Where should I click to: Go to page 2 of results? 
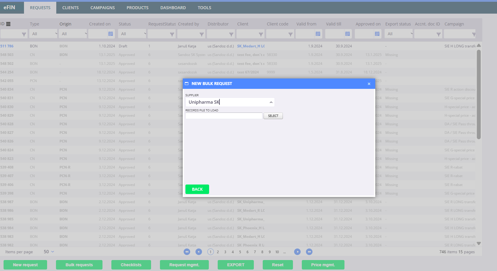tap(218, 252)
